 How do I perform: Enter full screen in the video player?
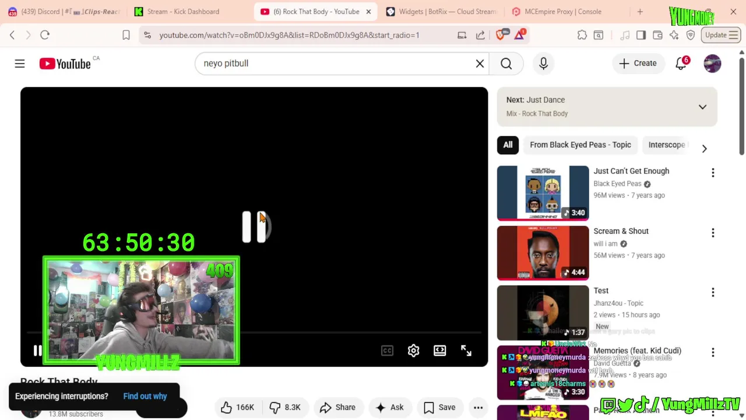point(466,351)
